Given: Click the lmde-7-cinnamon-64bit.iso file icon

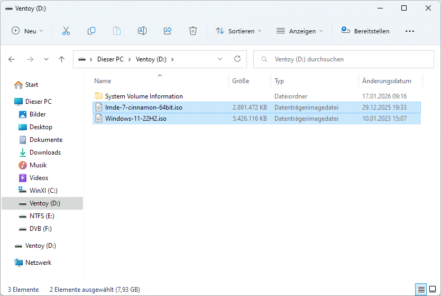Looking at the screenshot, I should click(99, 107).
